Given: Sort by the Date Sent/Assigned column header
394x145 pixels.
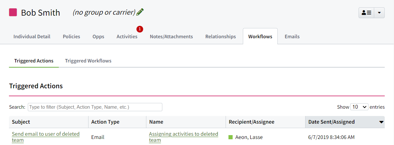Looking at the screenshot, I should [x=345, y=122].
